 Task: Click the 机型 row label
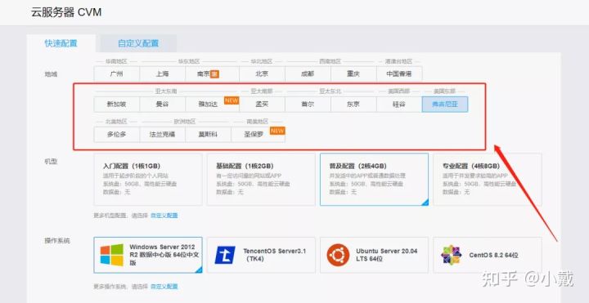click(51, 161)
